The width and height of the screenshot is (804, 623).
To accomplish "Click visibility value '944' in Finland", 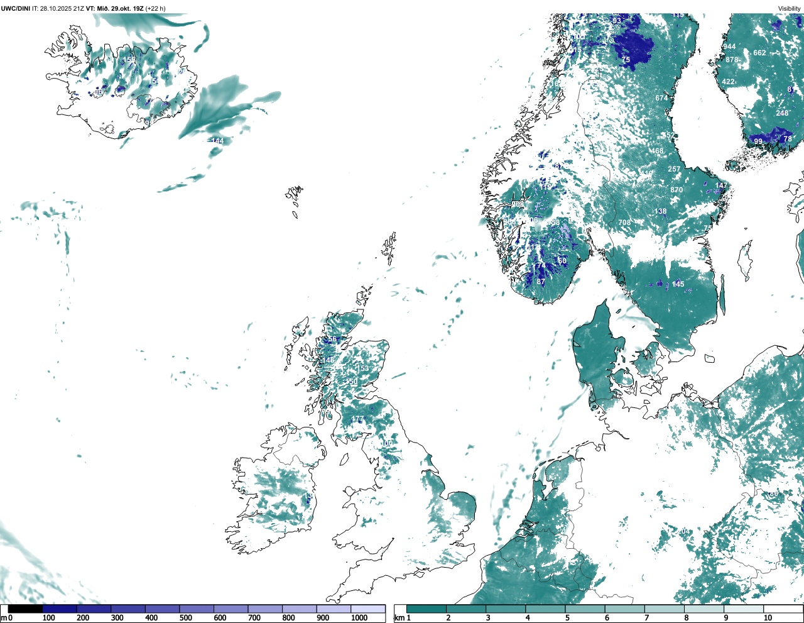I will click(729, 47).
